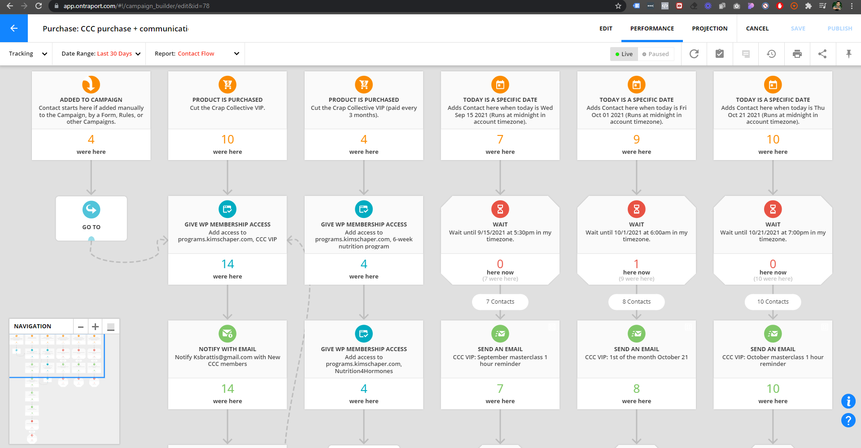Image resolution: width=861 pixels, height=448 pixels.
Task: Click the Send an Email icon for October masterclass
Action: point(773,334)
